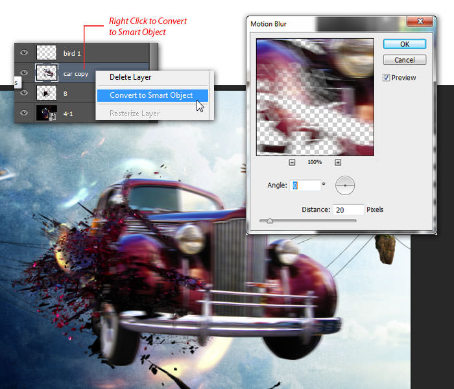Select the car copy layer thumbnail
This screenshot has height=389, width=454.
pos(47,73)
